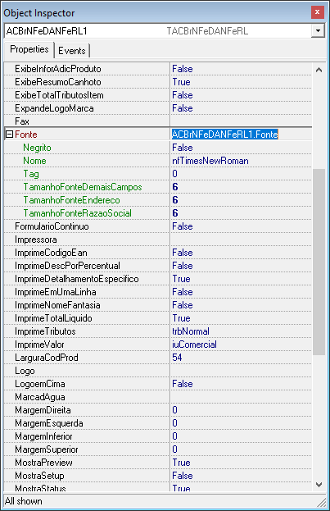The image size is (330, 511).
Task: Select the Properties tab
Action: pyautogui.click(x=29, y=49)
